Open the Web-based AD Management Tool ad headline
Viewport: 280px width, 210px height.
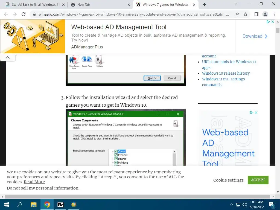(119, 27)
